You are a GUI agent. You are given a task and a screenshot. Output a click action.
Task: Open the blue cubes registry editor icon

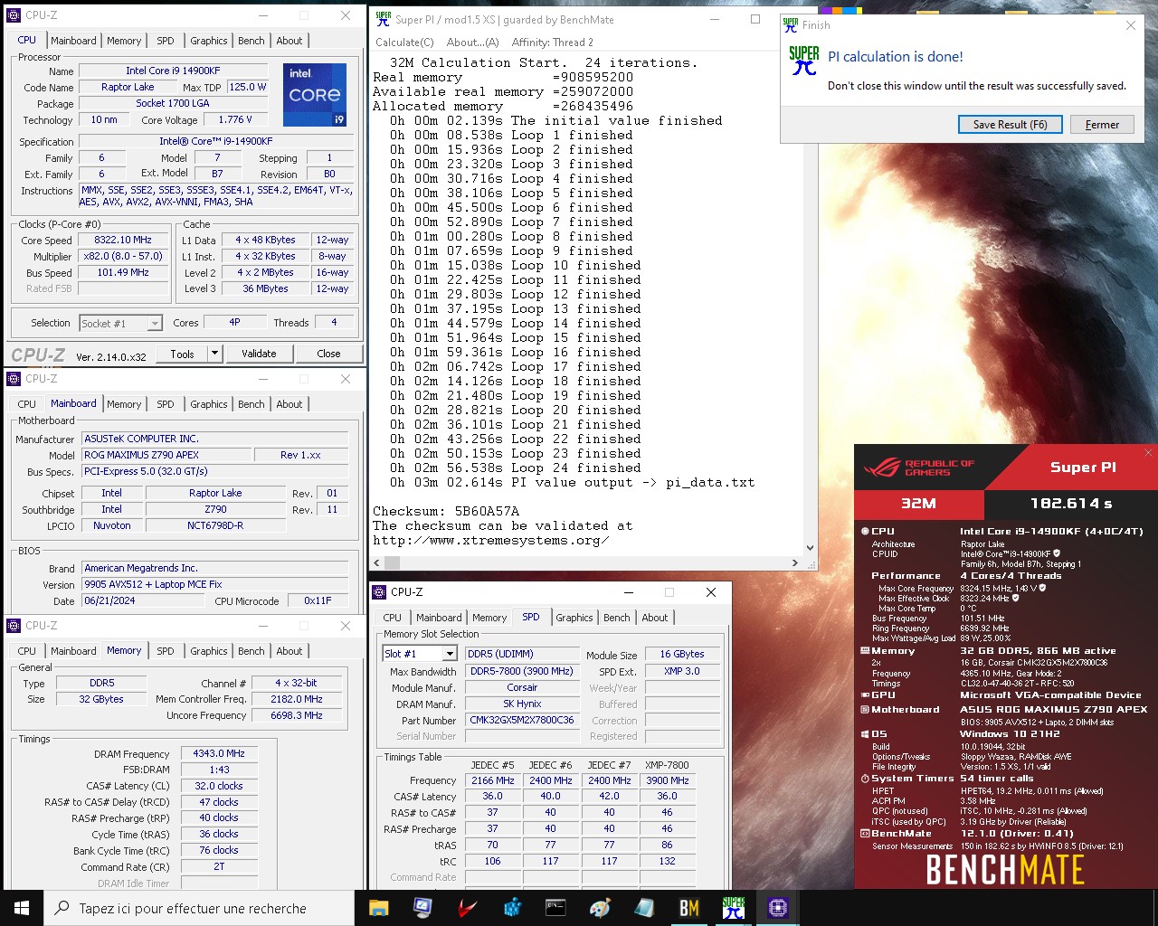coord(512,908)
